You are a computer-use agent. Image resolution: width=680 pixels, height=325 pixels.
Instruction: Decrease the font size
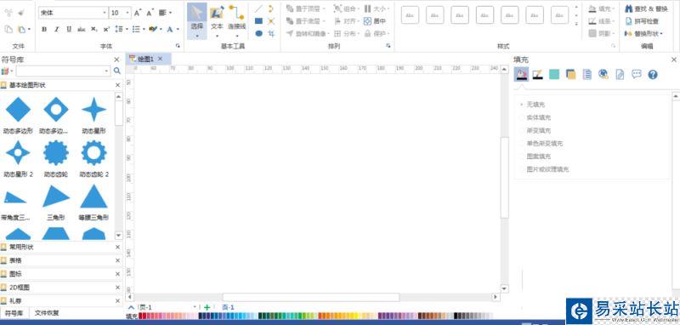150,13
